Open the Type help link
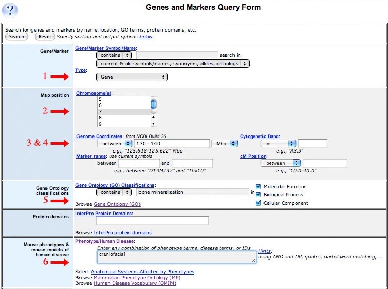 81,70
